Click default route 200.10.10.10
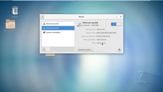Viewport: 163px width, 92px height. (x=101, y=40)
